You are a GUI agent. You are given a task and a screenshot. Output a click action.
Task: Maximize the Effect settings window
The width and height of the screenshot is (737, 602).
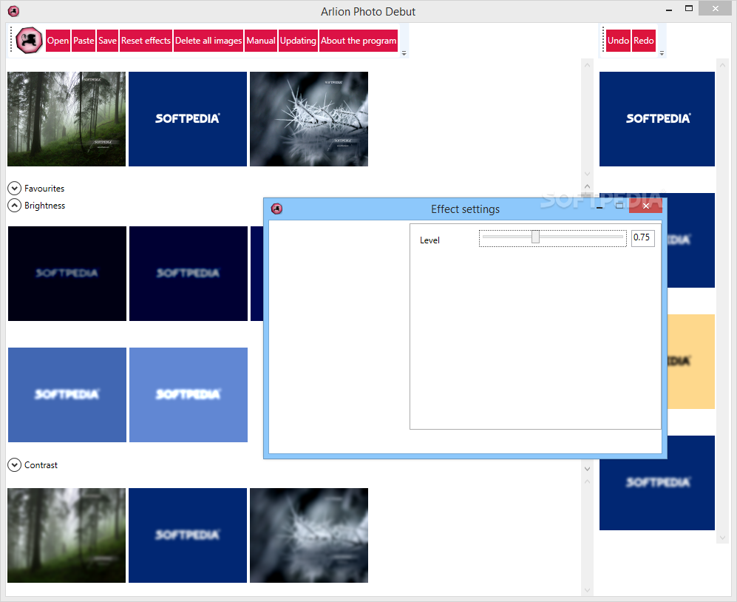(x=619, y=206)
